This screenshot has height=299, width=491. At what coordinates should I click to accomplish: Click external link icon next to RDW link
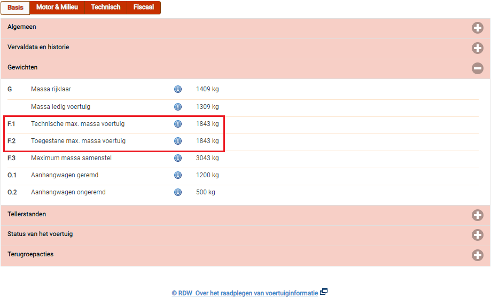click(x=324, y=292)
